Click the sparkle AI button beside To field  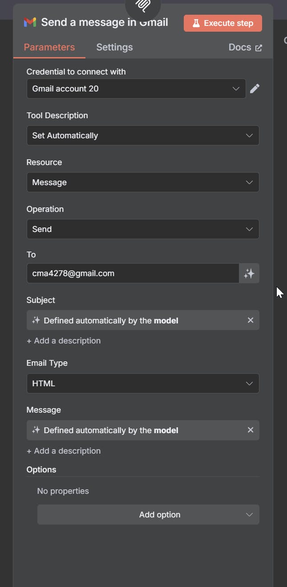tap(249, 273)
